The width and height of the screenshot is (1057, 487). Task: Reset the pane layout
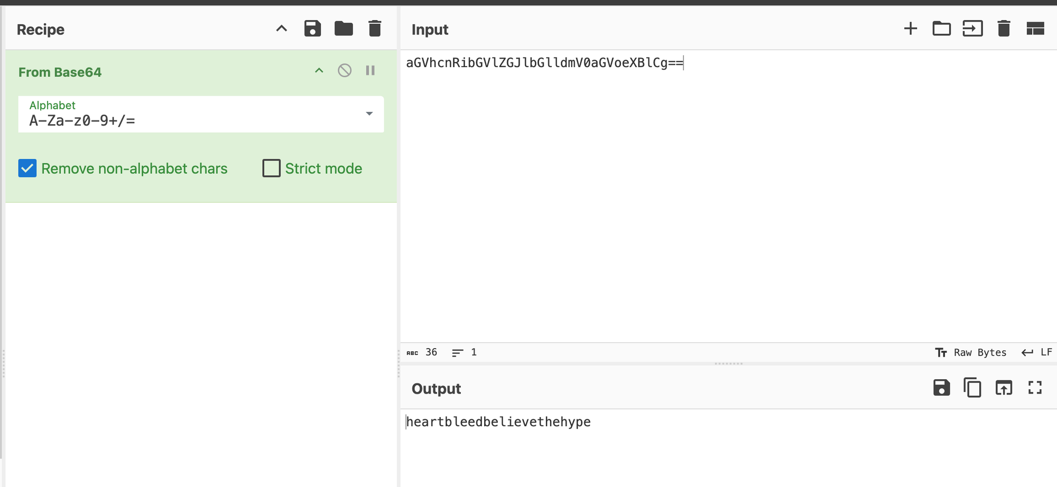pyautogui.click(x=1035, y=29)
